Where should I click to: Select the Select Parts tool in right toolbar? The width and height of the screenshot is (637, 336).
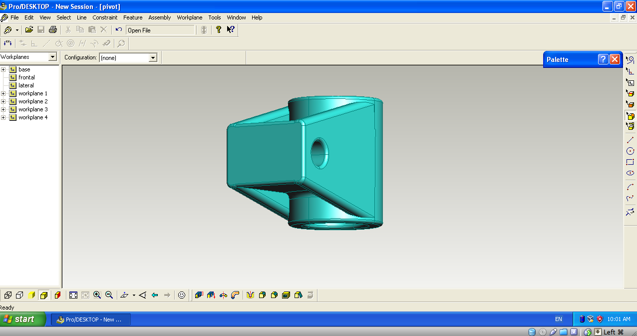(x=630, y=126)
